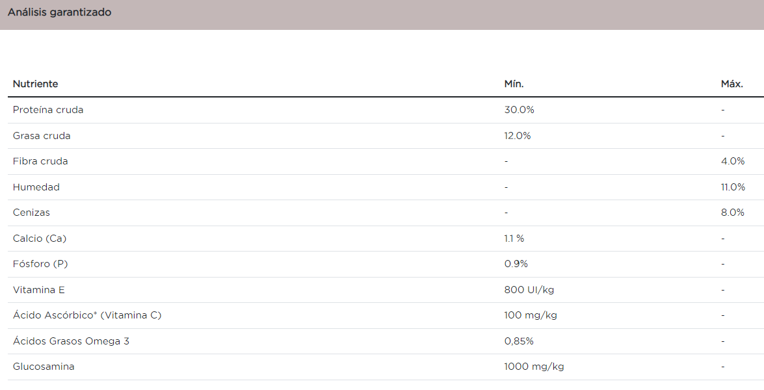The height and width of the screenshot is (390, 764).
Task: Click the 11.0% moisture maximum value
Action: click(x=733, y=187)
